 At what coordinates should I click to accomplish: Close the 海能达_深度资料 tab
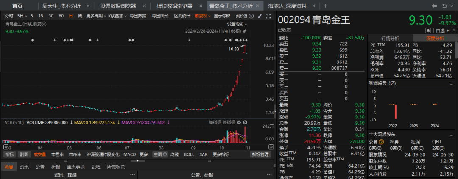[314, 6]
